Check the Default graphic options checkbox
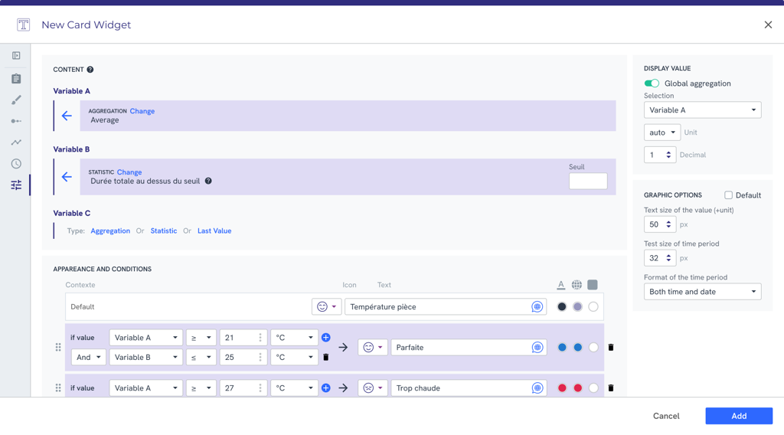The width and height of the screenshot is (784, 435). click(x=728, y=195)
